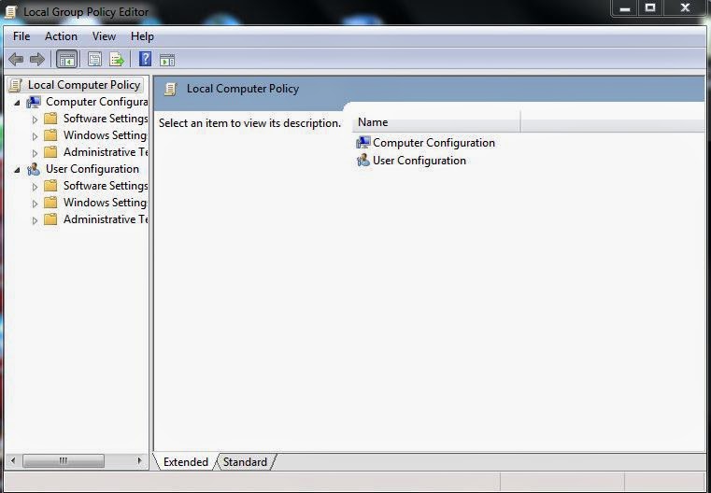711x493 pixels.
Task: Switch to the Standard tab
Action: (x=245, y=462)
